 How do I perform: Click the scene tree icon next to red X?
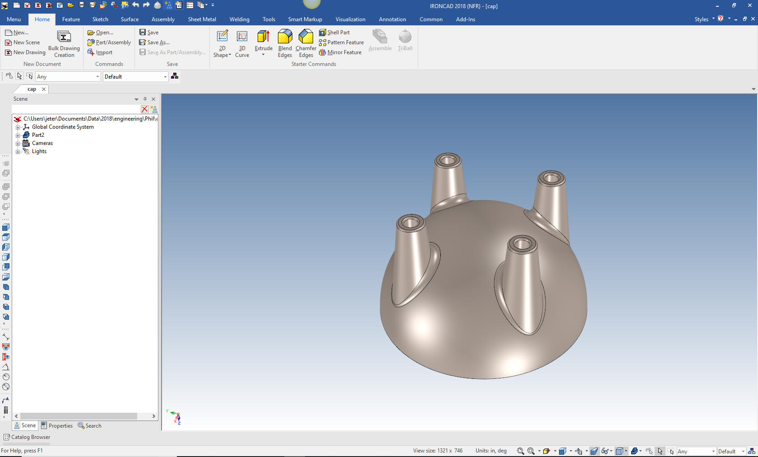tap(154, 109)
